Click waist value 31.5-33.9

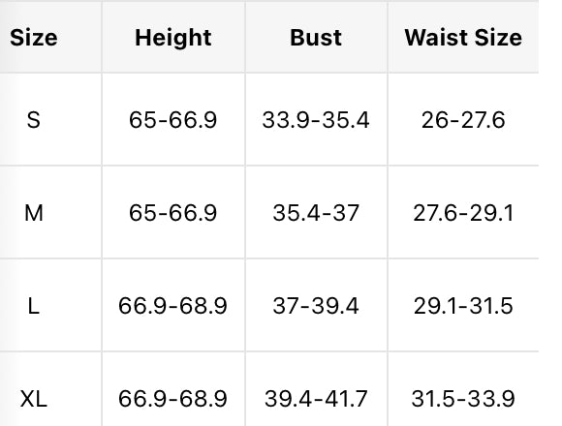click(x=463, y=399)
